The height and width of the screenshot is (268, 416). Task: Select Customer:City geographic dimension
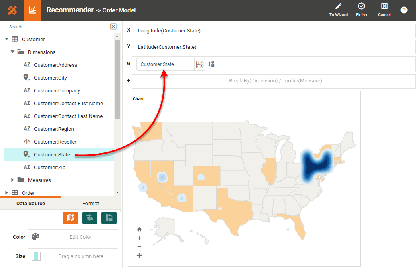pyautogui.click(x=51, y=78)
